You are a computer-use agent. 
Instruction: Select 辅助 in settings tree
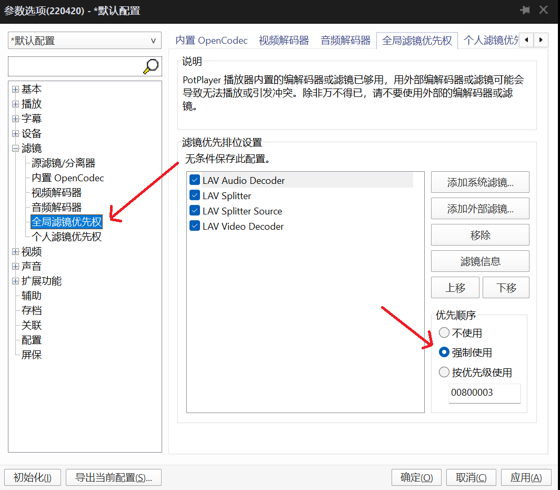pyautogui.click(x=32, y=296)
